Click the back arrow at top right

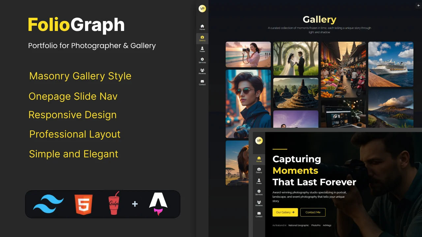(418, 5)
